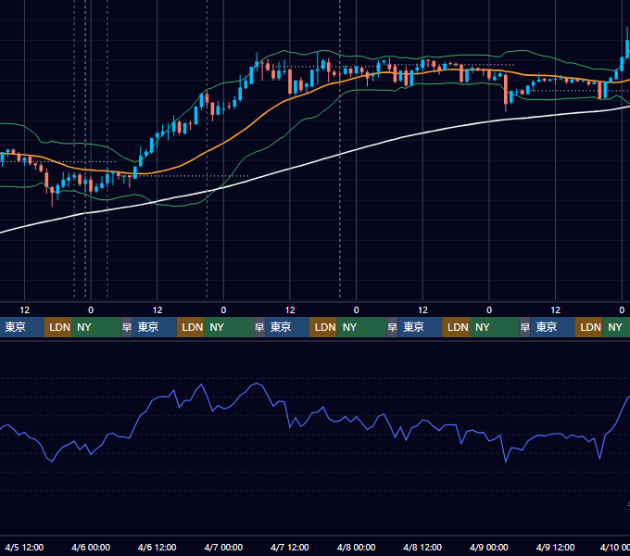The width and height of the screenshot is (630, 556).
Task: Select the 東京 session block at 4/8 12:00
Action: 420,327
